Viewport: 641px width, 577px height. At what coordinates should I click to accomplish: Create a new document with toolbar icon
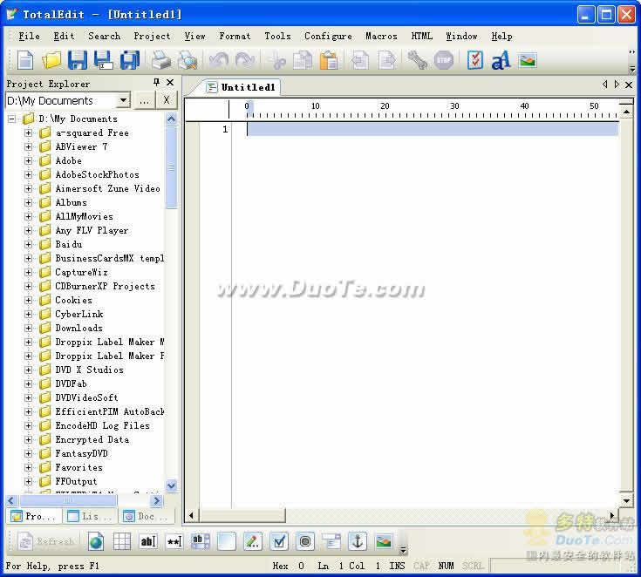click(x=25, y=60)
